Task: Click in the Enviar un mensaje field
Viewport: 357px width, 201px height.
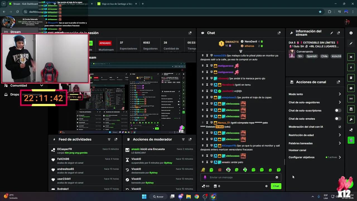Action: tap(241, 177)
